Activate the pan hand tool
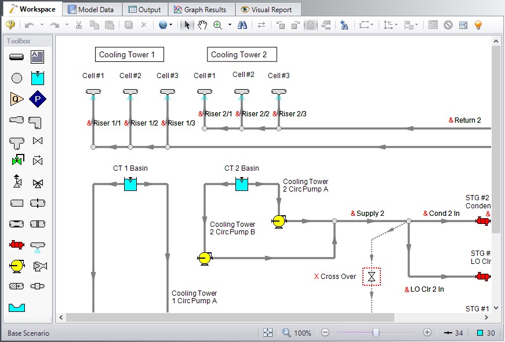The height and width of the screenshot is (342, 505). pos(202,25)
